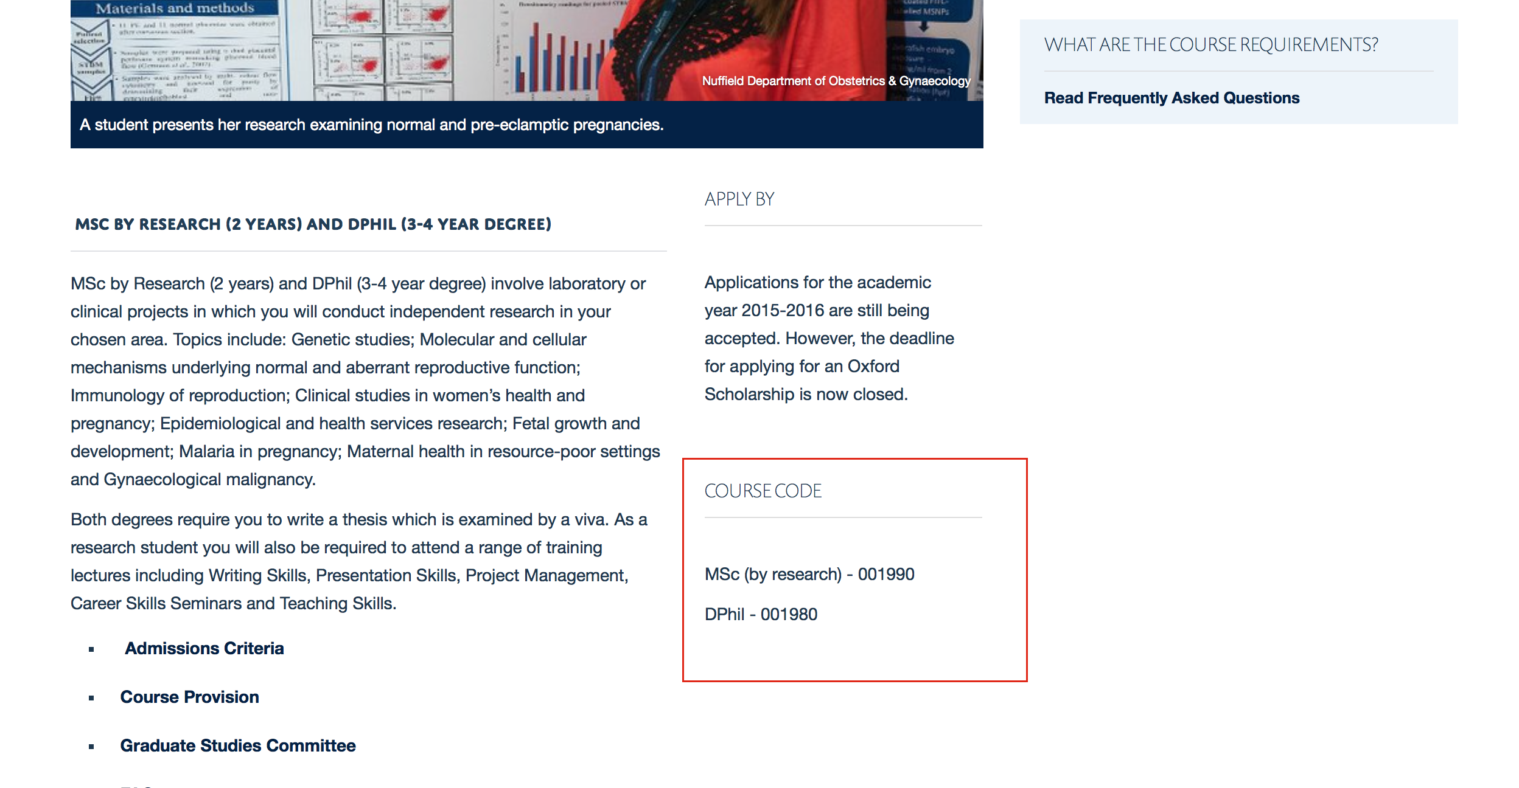This screenshot has height=788, width=1519.
Task: Click the paragraph about thesis and viva
Action: tap(359, 561)
